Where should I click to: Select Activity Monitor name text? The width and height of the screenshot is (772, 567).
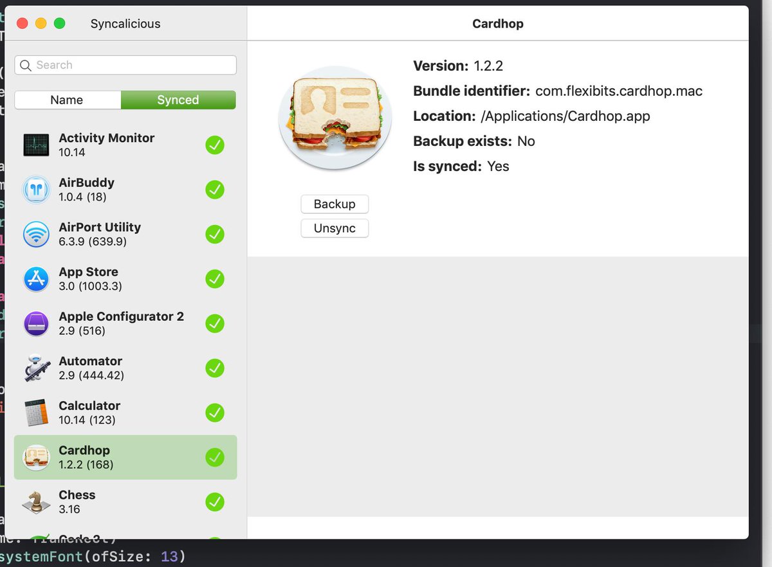(x=107, y=138)
